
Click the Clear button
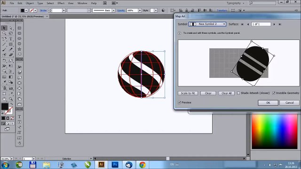pyautogui.click(x=208, y=93)
